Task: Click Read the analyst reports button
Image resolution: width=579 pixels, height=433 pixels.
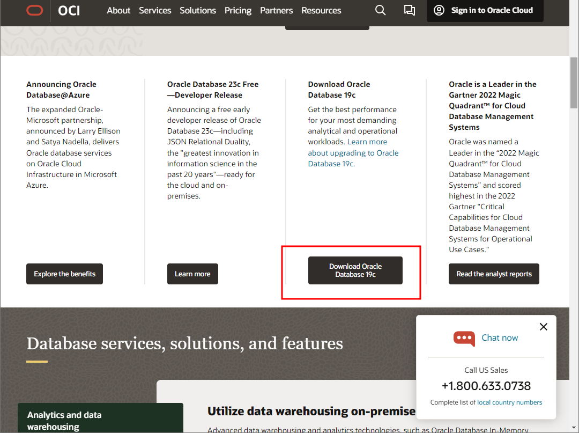Action: (x=494, y=274)
